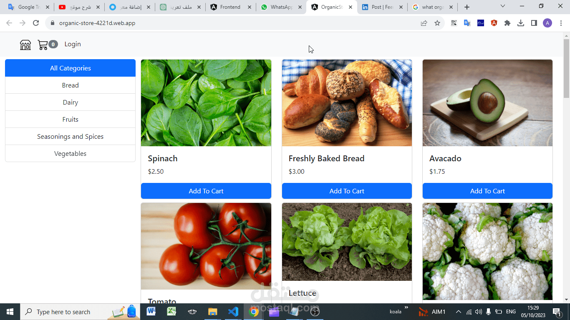Open the volume control in tray
Screen dimensions: 570x320
pos(478,312)
